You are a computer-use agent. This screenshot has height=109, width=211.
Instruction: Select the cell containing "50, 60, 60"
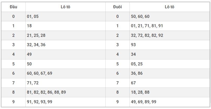[x=140, y=16]
